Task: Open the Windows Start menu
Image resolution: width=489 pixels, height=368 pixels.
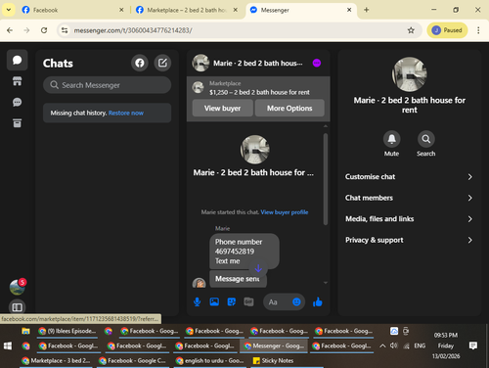Action: pyautogui.click(x=8, y=345)
